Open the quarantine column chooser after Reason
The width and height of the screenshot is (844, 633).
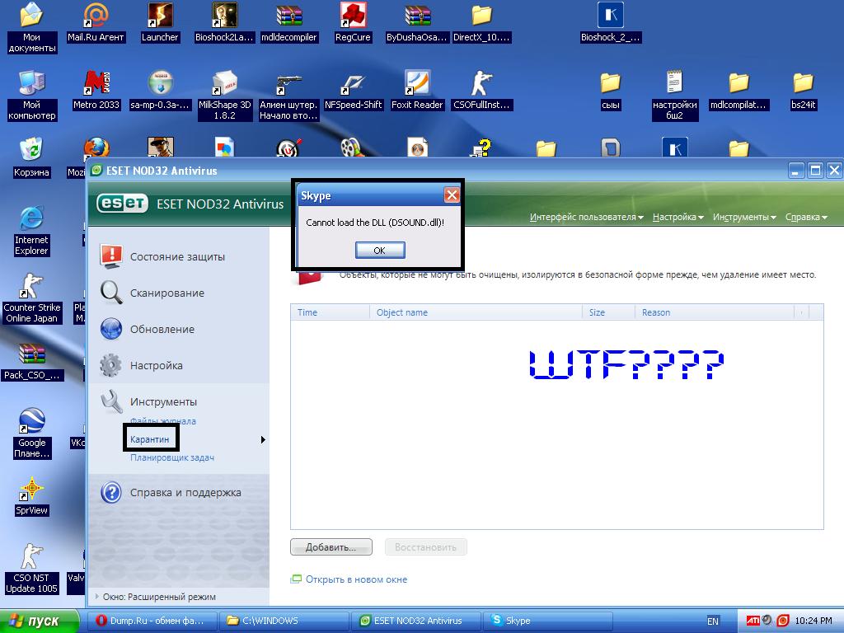click(x=801, y=312)
